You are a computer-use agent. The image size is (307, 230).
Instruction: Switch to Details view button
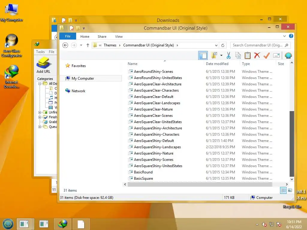point(283,190)
